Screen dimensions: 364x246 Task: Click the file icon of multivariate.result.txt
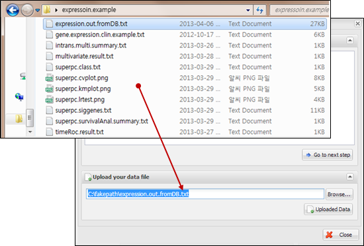(49, 56)
